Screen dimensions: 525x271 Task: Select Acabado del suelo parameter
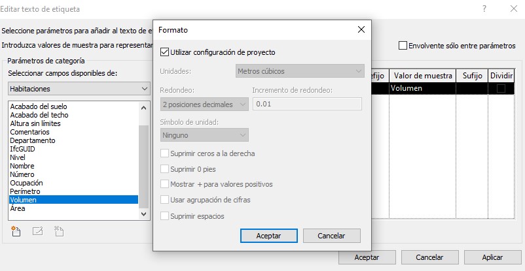click(39, 106)
